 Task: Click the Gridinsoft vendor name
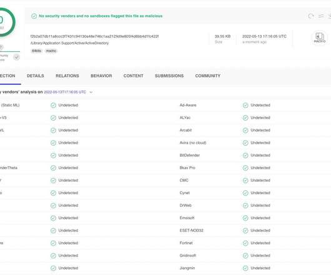click(188, 255)
